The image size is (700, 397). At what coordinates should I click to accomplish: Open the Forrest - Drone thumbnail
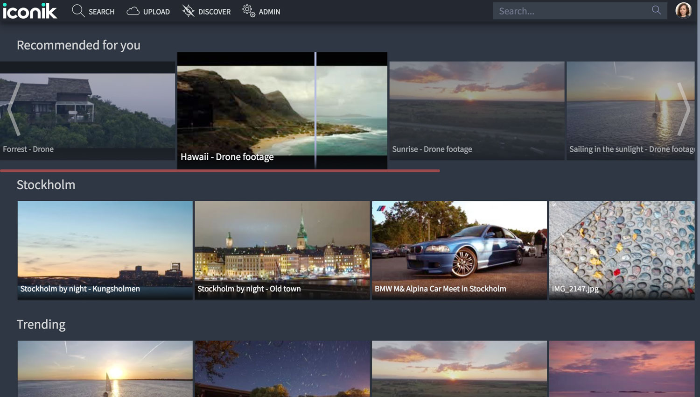(x=87, y=110)
